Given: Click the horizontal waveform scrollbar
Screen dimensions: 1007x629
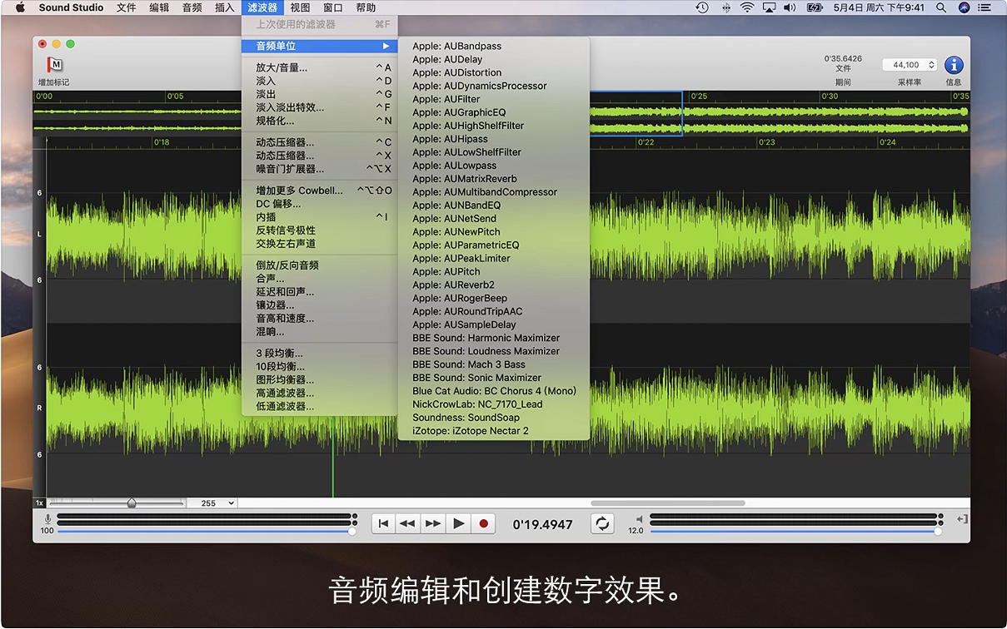Looking at the screenshot, I should (x=667, y=503).
